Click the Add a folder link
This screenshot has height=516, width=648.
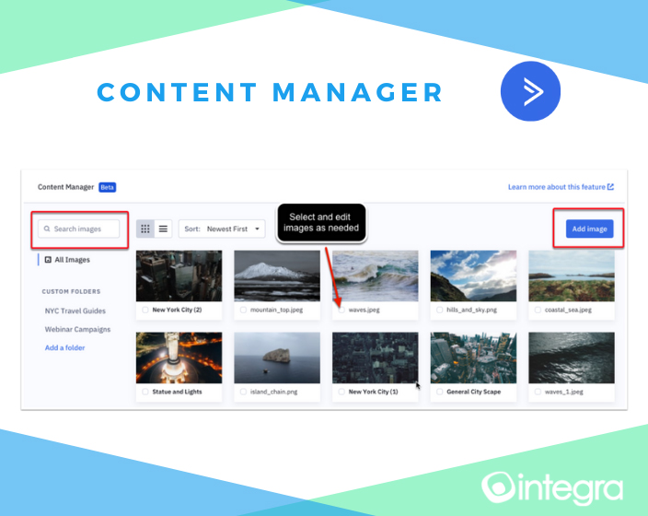pos(64,347)
